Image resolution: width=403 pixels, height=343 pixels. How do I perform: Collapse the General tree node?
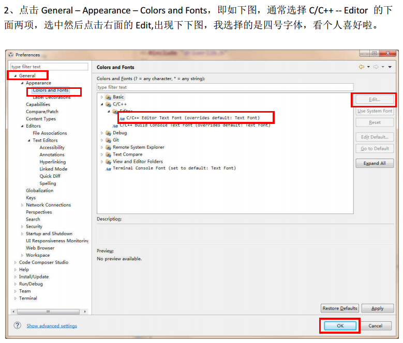(x=15, y=76)
